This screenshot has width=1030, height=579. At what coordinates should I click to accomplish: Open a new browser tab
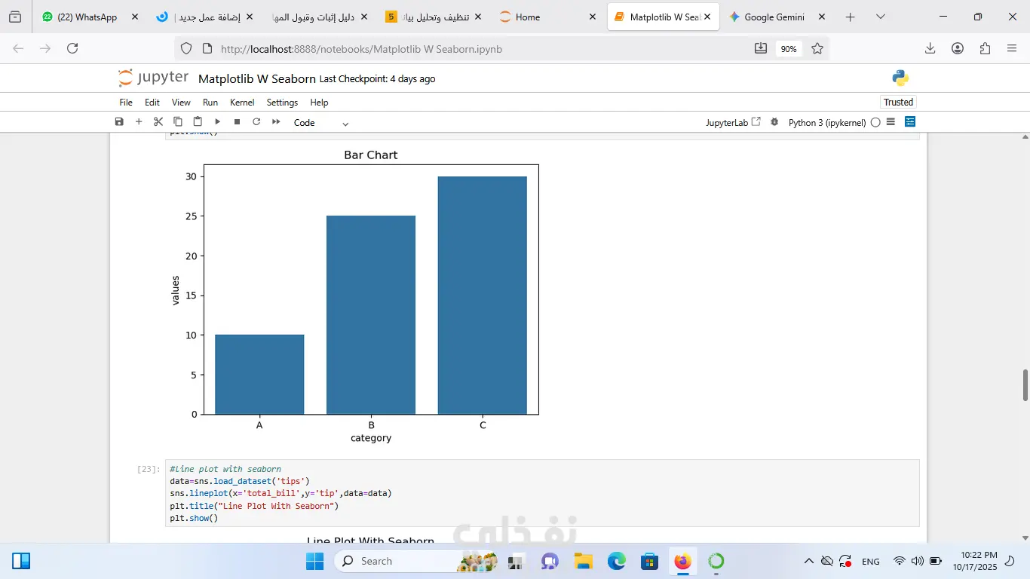point(851,17)
